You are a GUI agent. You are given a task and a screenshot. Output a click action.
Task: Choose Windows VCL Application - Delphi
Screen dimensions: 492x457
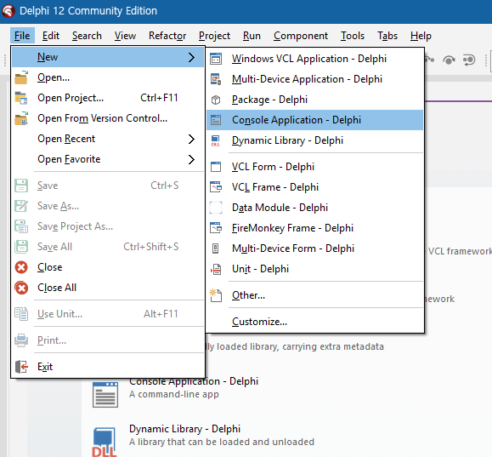pos(314,59)
